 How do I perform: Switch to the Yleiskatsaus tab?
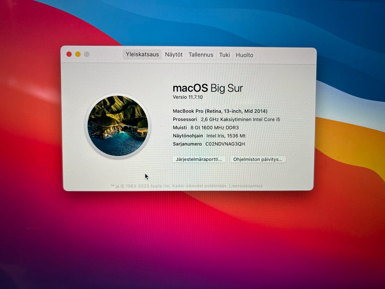coord(142,54)
